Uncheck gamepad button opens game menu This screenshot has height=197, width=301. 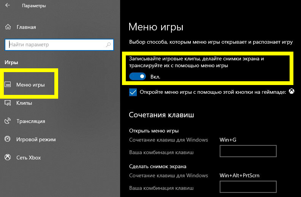[x=133, y=92]
